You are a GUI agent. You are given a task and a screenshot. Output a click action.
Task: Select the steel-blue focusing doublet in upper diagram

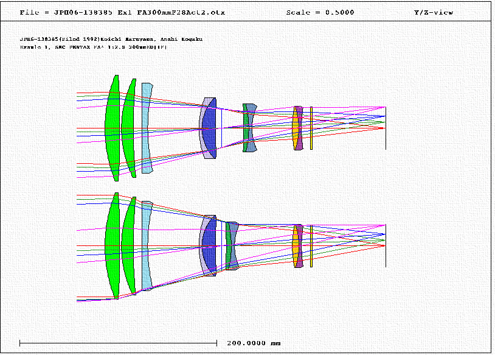[250, 128]
